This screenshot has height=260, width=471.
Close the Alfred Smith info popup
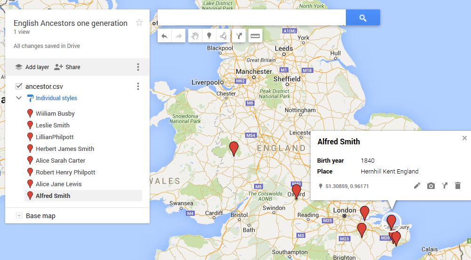pyautogui.click(x=464, y=138)
